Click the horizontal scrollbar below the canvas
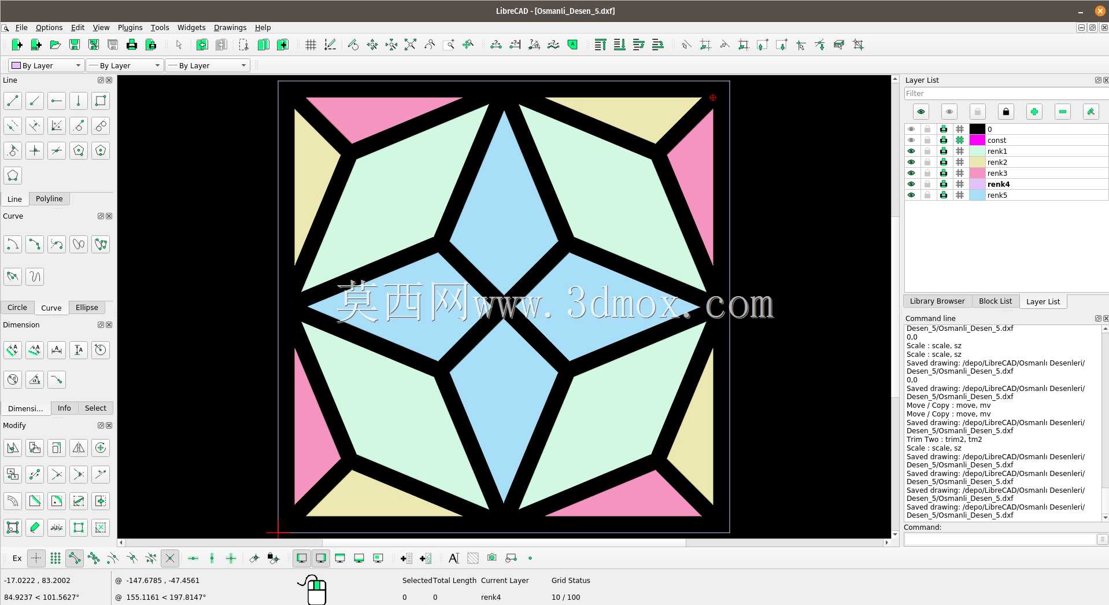The width and height of the screenshot is (1109, 605). [x=503, y=543]
